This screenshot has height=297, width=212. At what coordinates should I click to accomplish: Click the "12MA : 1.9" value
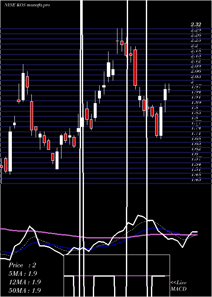[x=25, y=282]
